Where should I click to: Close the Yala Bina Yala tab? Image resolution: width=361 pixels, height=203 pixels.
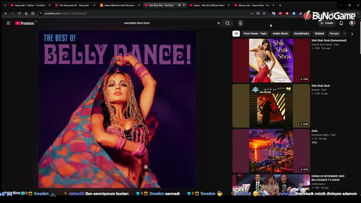(184, 5)
